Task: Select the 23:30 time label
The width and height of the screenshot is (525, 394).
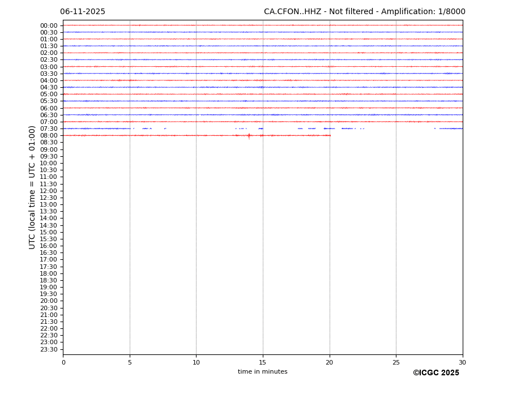Action: point(49,349)
